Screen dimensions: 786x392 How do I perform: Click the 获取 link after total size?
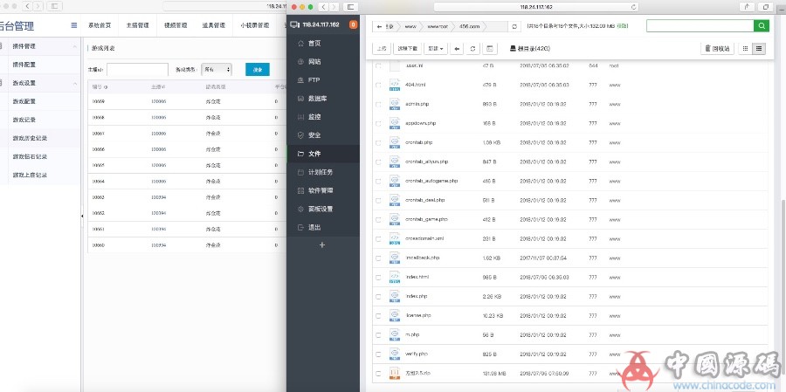pos(623,25)
